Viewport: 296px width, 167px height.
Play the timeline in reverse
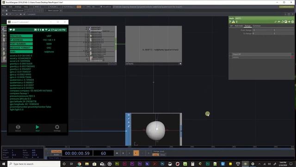coord(129,153)
